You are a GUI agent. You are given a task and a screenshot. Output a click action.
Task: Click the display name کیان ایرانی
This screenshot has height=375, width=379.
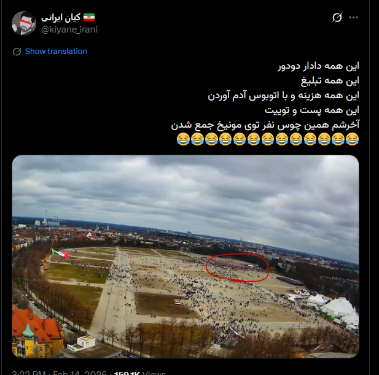(61, 17)
